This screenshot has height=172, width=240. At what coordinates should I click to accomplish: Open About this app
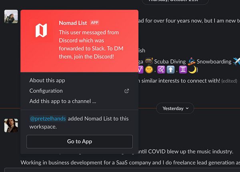tap(47, 80)
